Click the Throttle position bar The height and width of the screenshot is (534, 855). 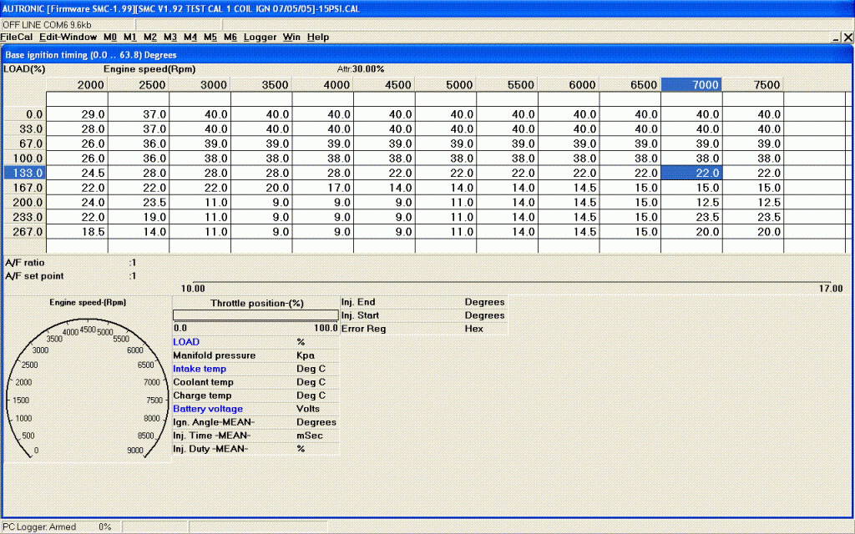(x=255, y=315)
